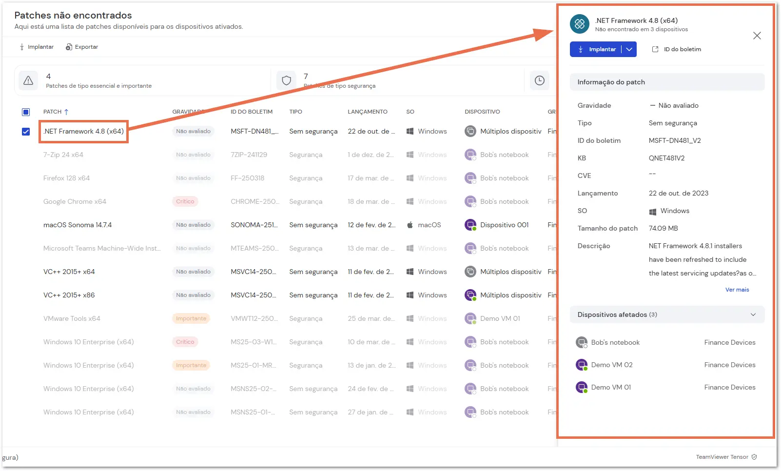781x471 pixels.
Task: Click the shield icon for security patches
Action: (286, 80)
